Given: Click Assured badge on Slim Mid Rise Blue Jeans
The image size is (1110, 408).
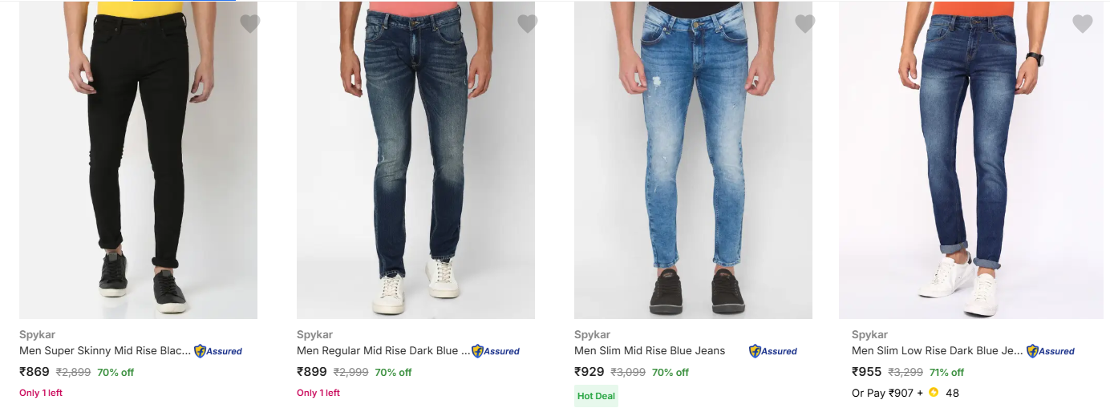Looking at the screenshot, I should (x=773, y=351).
